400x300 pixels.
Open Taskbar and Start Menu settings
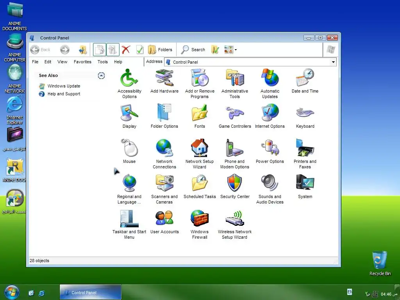coord(129,224)
